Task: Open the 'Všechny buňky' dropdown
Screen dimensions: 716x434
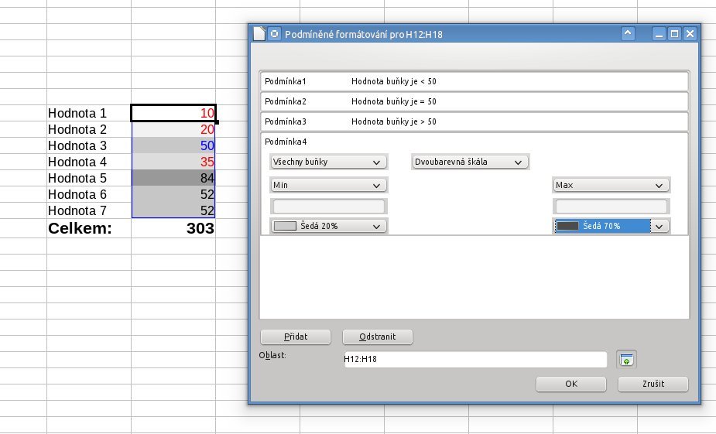Action: click(328, 162)
